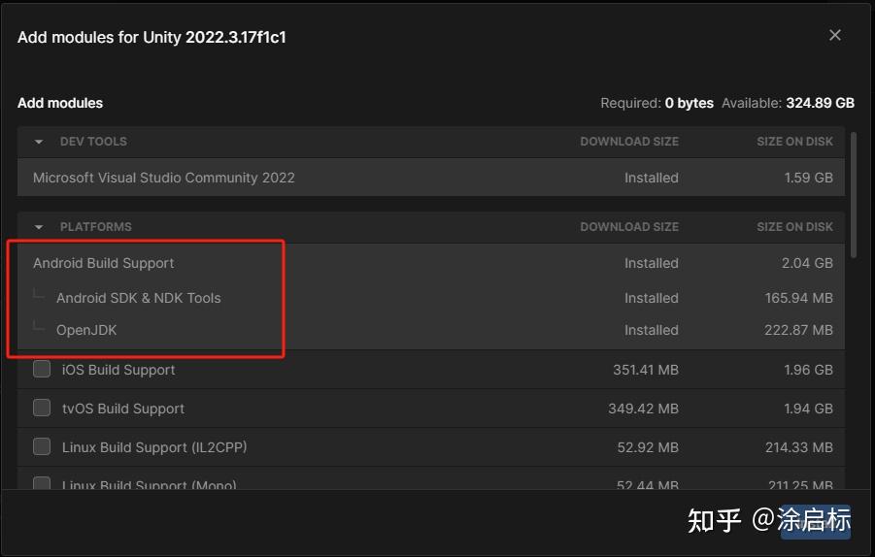Click Installed status for Visual Studio Community
This screenshot has height=557, width=875.
click(x=652, y=178)
